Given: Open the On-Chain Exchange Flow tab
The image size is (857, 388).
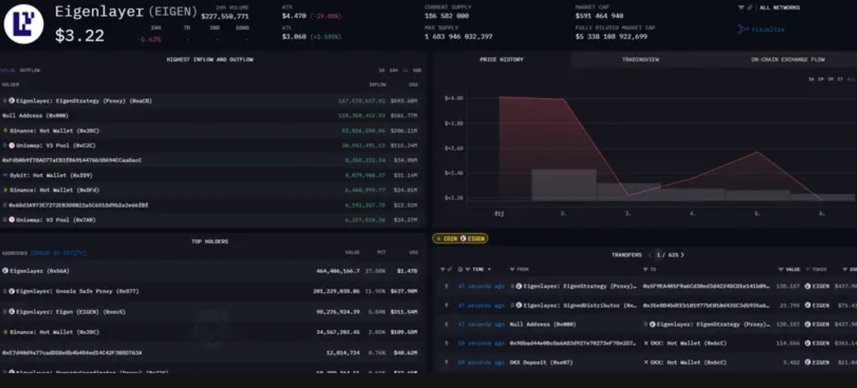Looking at the screenshot, I should click(787, 60).
